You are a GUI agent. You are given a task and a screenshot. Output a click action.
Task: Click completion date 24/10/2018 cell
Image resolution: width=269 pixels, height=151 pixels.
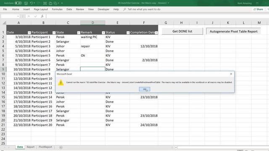(x=144, y=125)
